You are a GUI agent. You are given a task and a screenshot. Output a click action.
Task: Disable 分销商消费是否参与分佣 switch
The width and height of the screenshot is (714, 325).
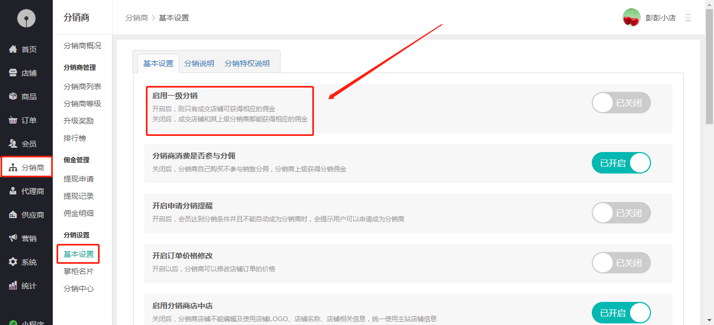point(621,162)
